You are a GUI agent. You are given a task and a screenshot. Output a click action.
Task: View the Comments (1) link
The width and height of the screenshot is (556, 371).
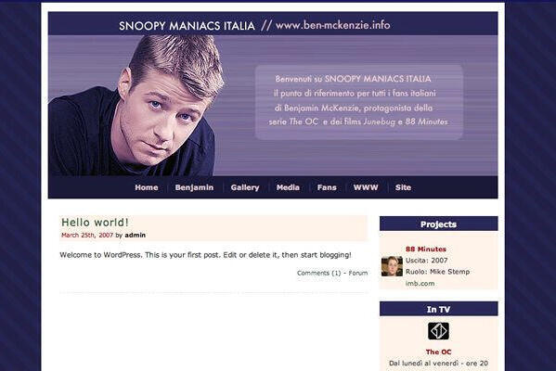tap(318, 273)
